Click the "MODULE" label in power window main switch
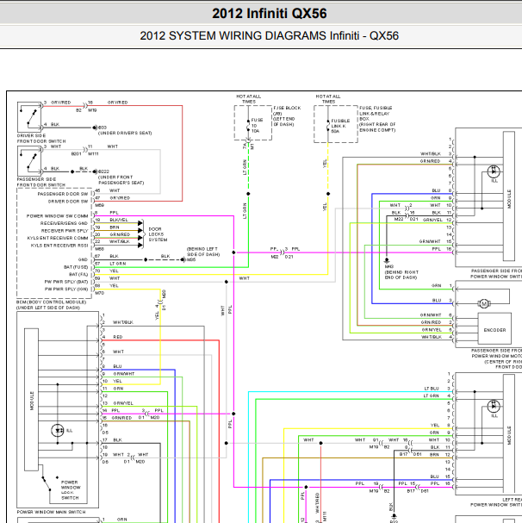Screen dimensions: 522x523 (32, 402)
